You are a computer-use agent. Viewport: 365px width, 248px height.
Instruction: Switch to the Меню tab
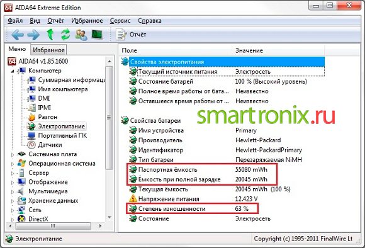pyautogui.click(x=17, y=49)
